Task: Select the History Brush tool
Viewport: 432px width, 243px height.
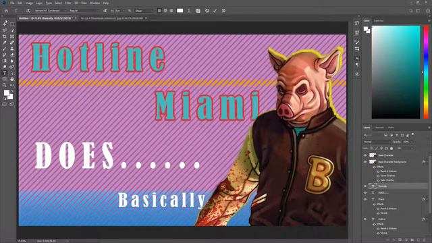Action: [5, 55]
